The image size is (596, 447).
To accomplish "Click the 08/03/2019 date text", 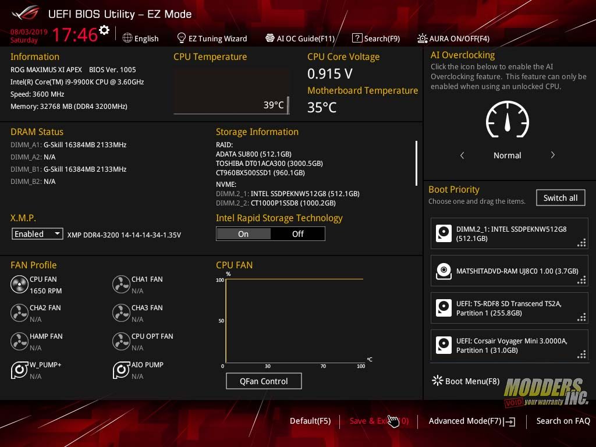I will coord(29,32).
